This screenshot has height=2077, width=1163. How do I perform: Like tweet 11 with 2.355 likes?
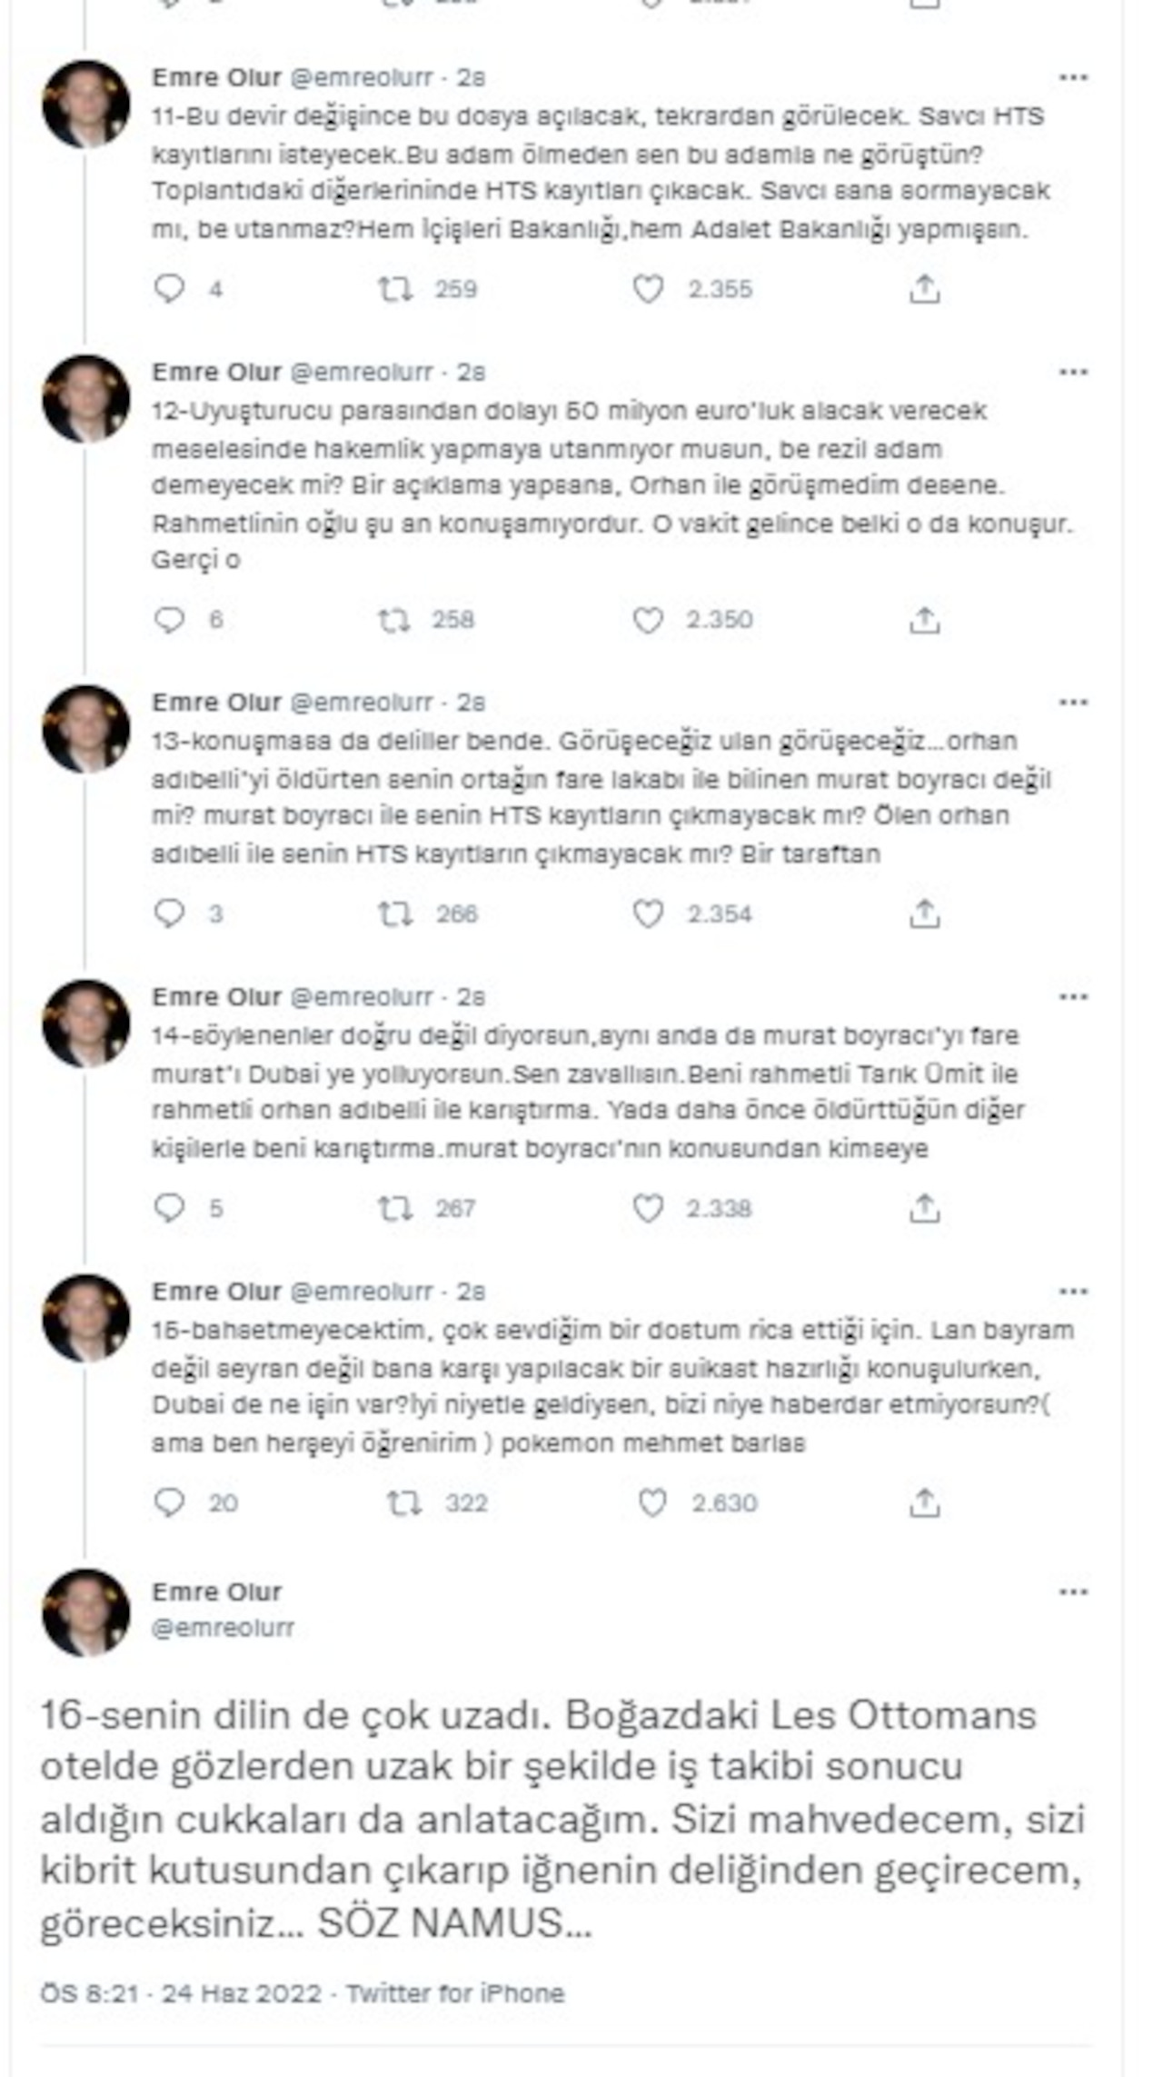(x=647, y=289)
